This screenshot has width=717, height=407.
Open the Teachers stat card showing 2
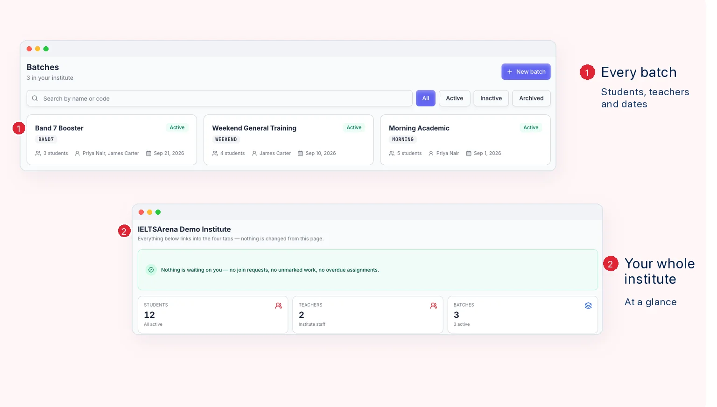[x=368, y=315]
